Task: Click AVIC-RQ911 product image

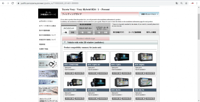Action: click(145, 57)
